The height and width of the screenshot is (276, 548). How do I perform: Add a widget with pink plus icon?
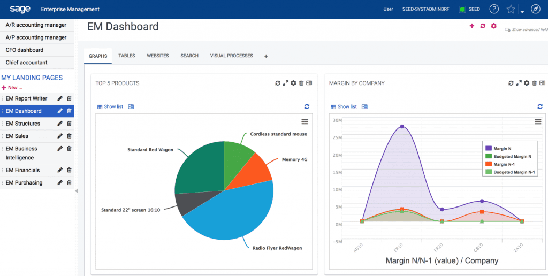pos(472,26)
